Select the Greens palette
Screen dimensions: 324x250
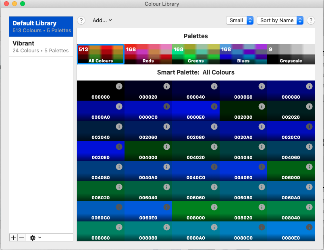[x=196, y=54]
